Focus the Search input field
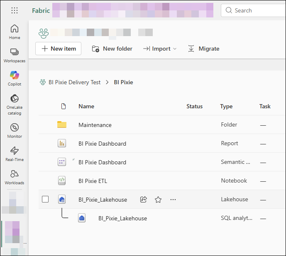 point(254,10)
